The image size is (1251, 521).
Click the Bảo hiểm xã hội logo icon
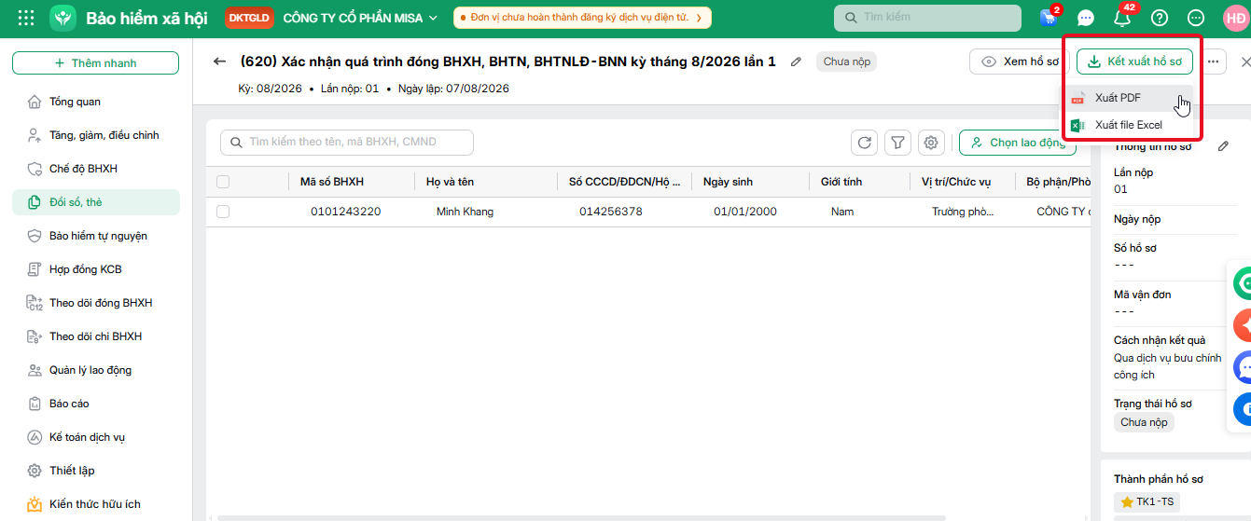pyautogui.click(x=63, y=18)
